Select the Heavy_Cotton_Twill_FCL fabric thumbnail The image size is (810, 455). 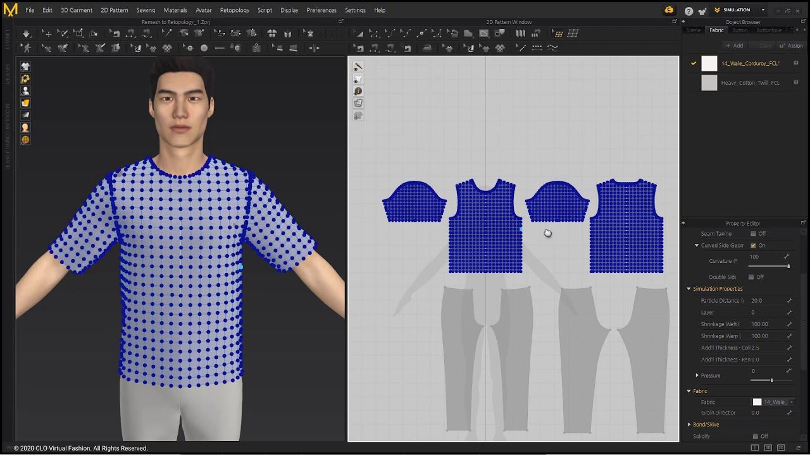click(709, 82)
